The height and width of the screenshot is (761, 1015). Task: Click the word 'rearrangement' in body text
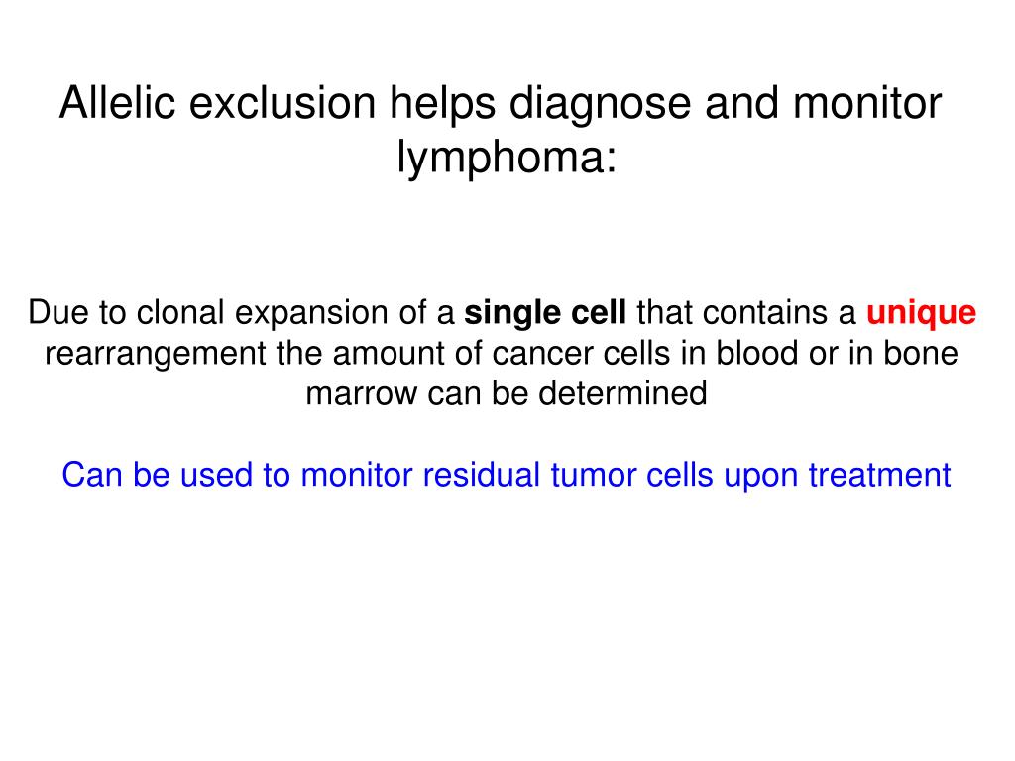156,355
